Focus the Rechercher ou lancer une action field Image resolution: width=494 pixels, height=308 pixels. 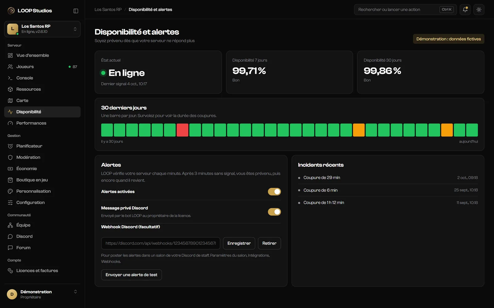click(x=405, y=10)
